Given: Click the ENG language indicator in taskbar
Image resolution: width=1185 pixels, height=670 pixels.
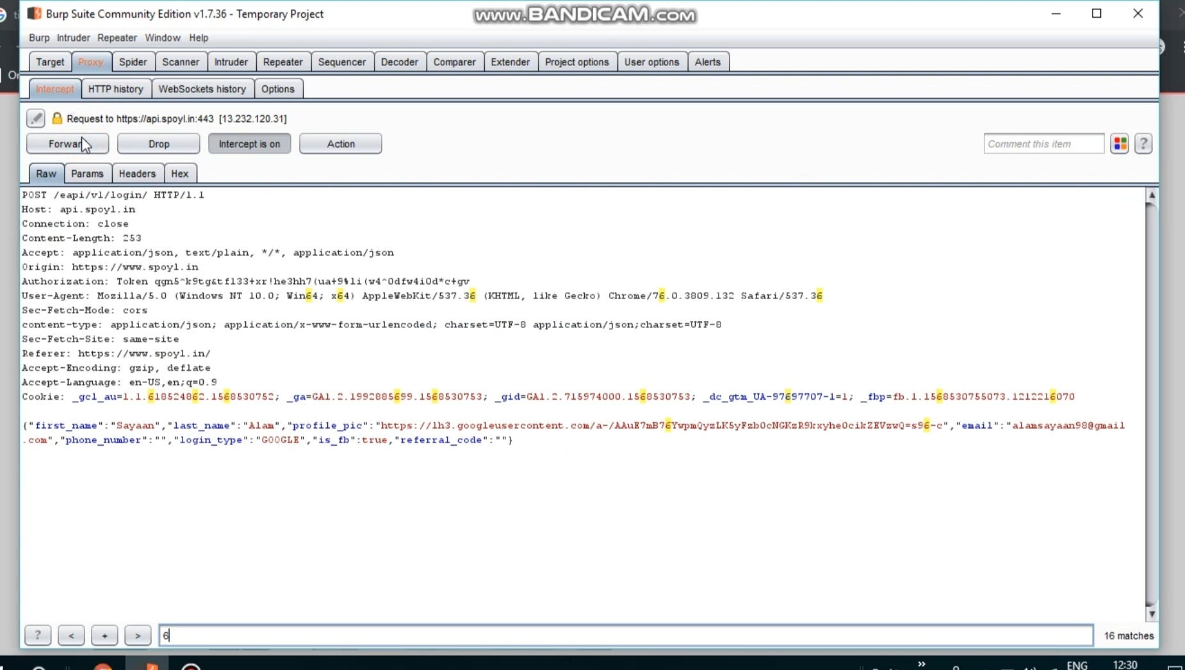Looking at the screenshot, I should click(x=1077, y=665).
